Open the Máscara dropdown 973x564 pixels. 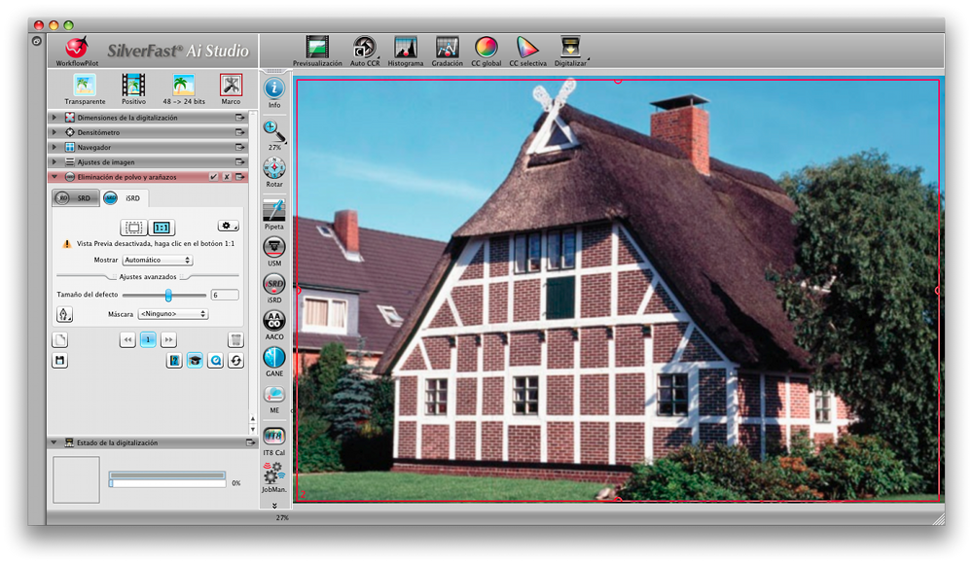point(172,314)
